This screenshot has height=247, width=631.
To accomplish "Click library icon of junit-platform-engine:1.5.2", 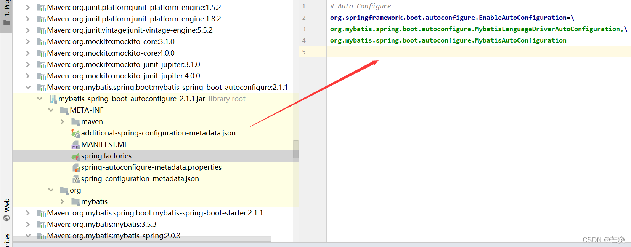I will [41, 8].
